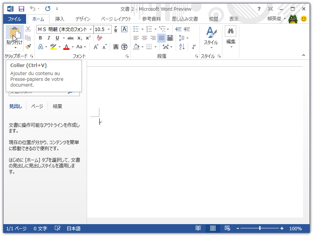Toggle bold formatting
The image size is (313, 236).
(40, 38)
